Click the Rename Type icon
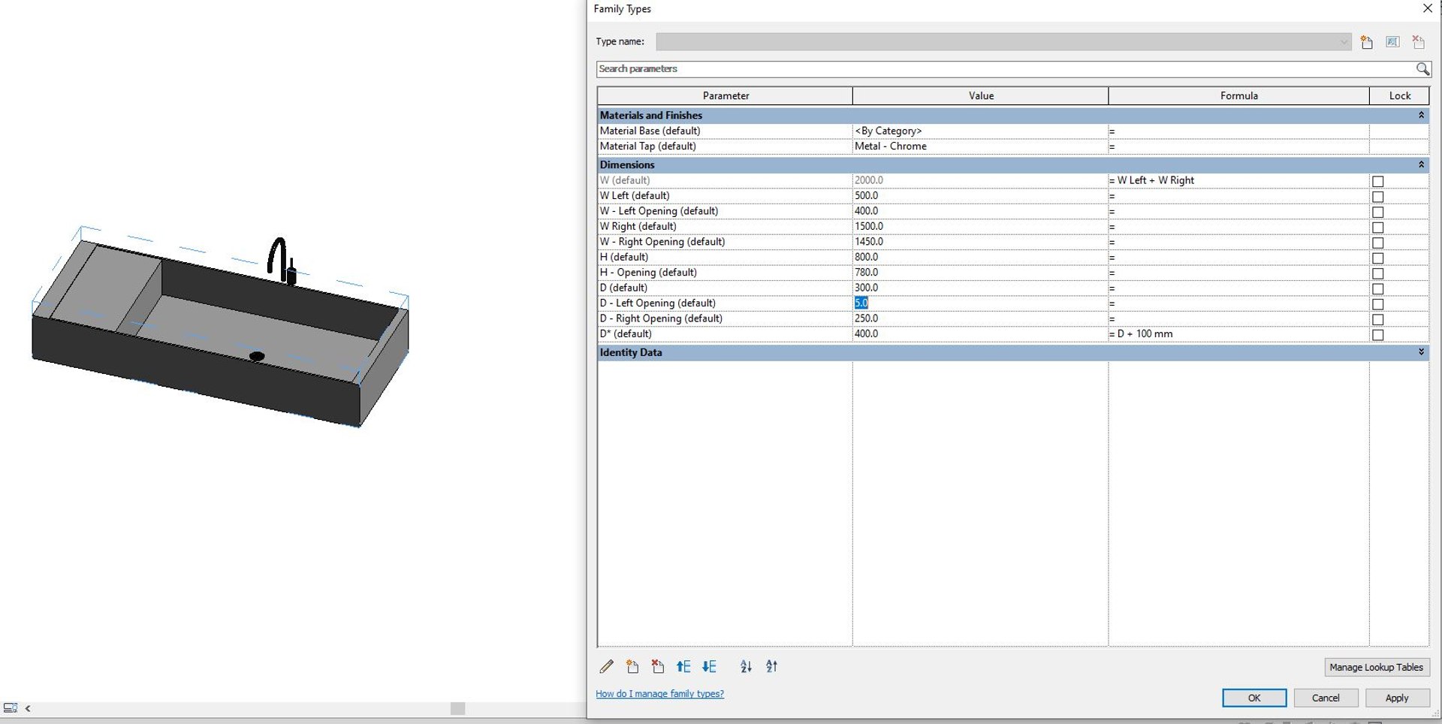1442x724 pixels. coord(1392,42)
